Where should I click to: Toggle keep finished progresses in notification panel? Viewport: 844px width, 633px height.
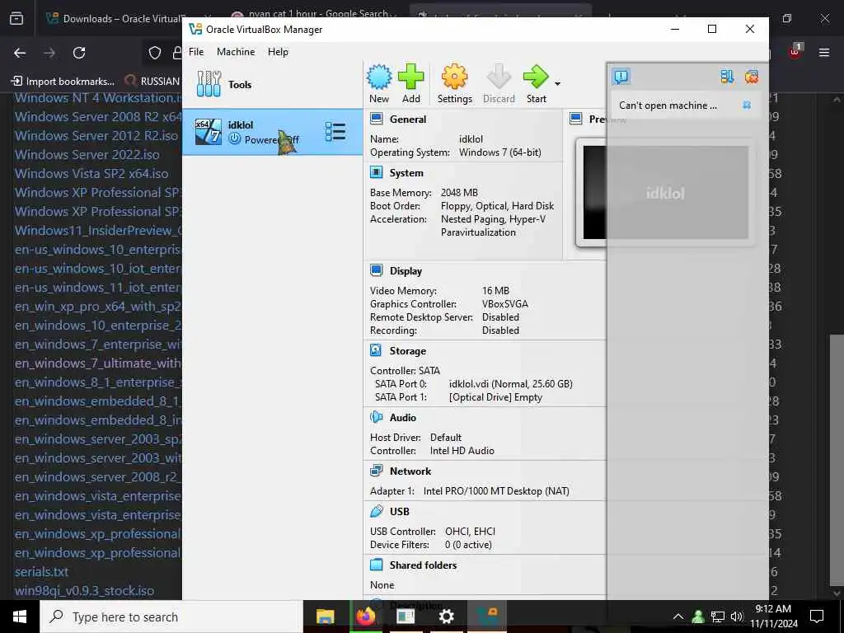[727, 77]
